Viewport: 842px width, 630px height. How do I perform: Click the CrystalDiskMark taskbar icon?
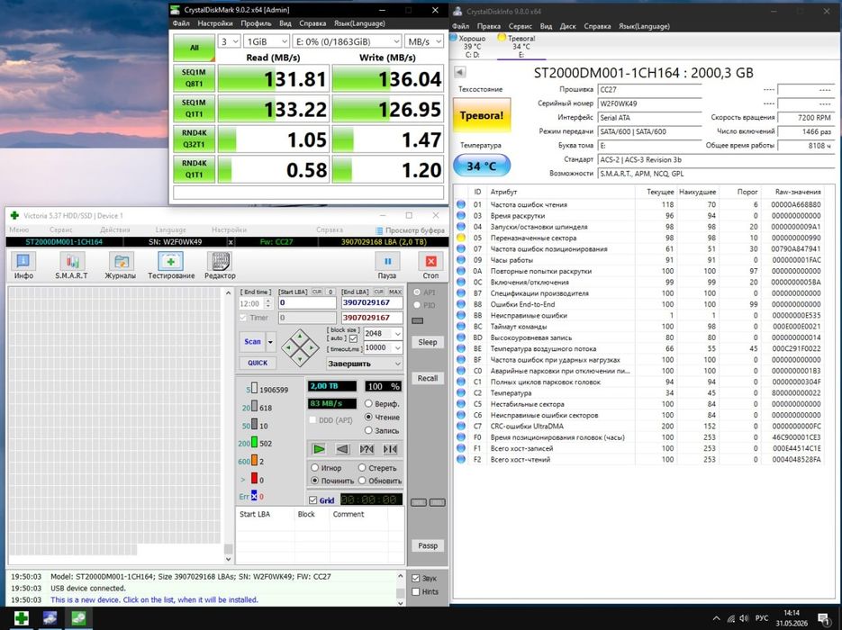[78, 617]
